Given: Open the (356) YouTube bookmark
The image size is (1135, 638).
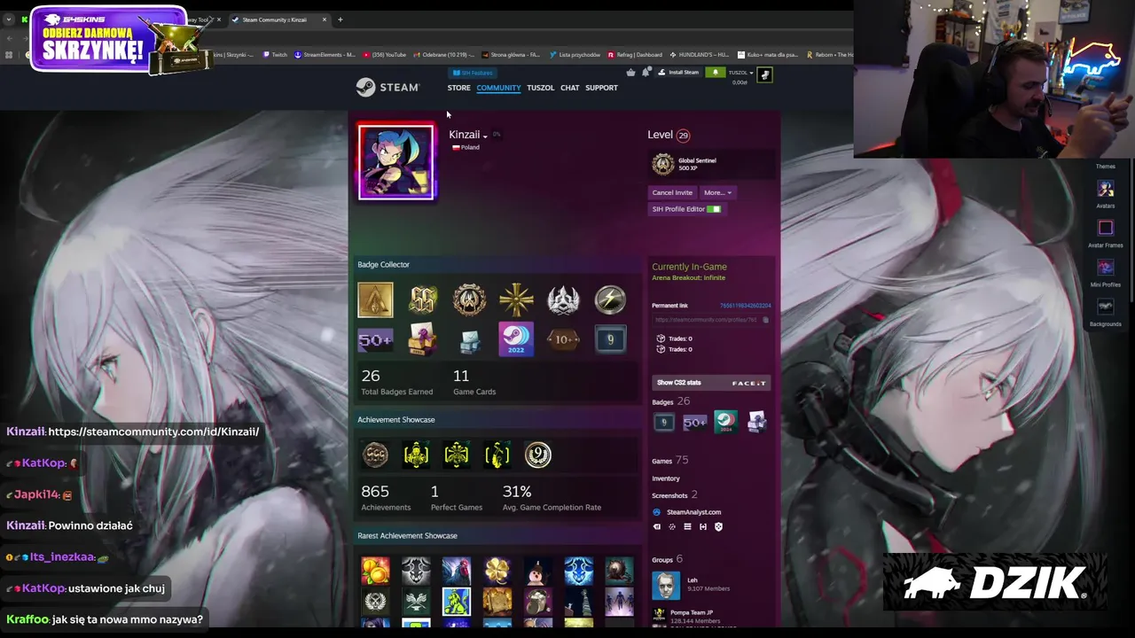Looking at the screenshot, I should tap(385, 55).
